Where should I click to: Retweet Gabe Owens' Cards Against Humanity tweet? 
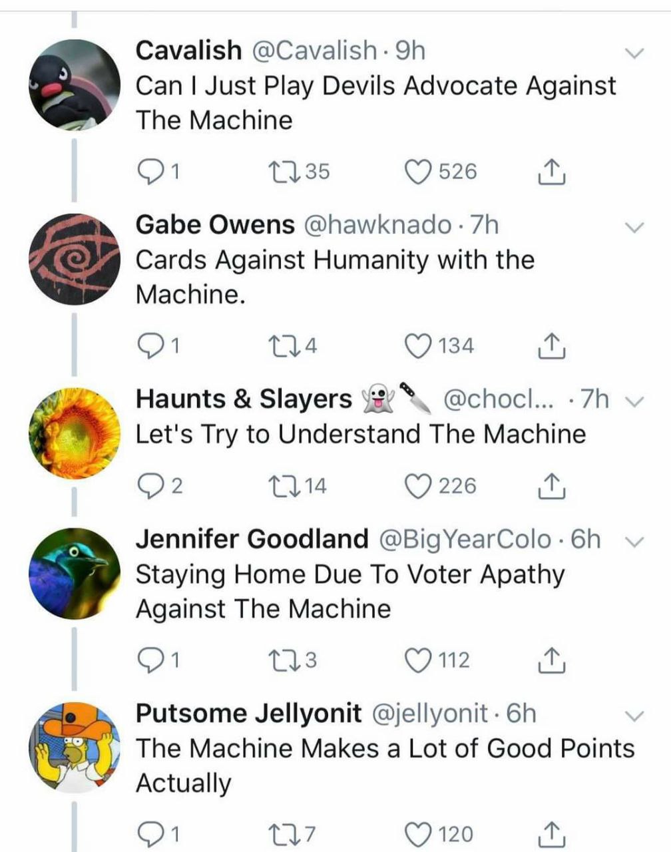(x=277, y=346)
